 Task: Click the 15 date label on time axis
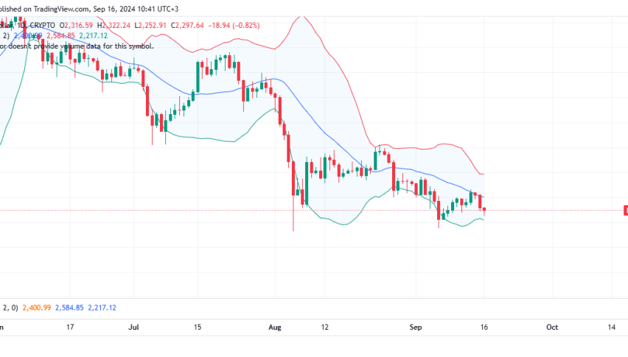(x=198, y=327)
